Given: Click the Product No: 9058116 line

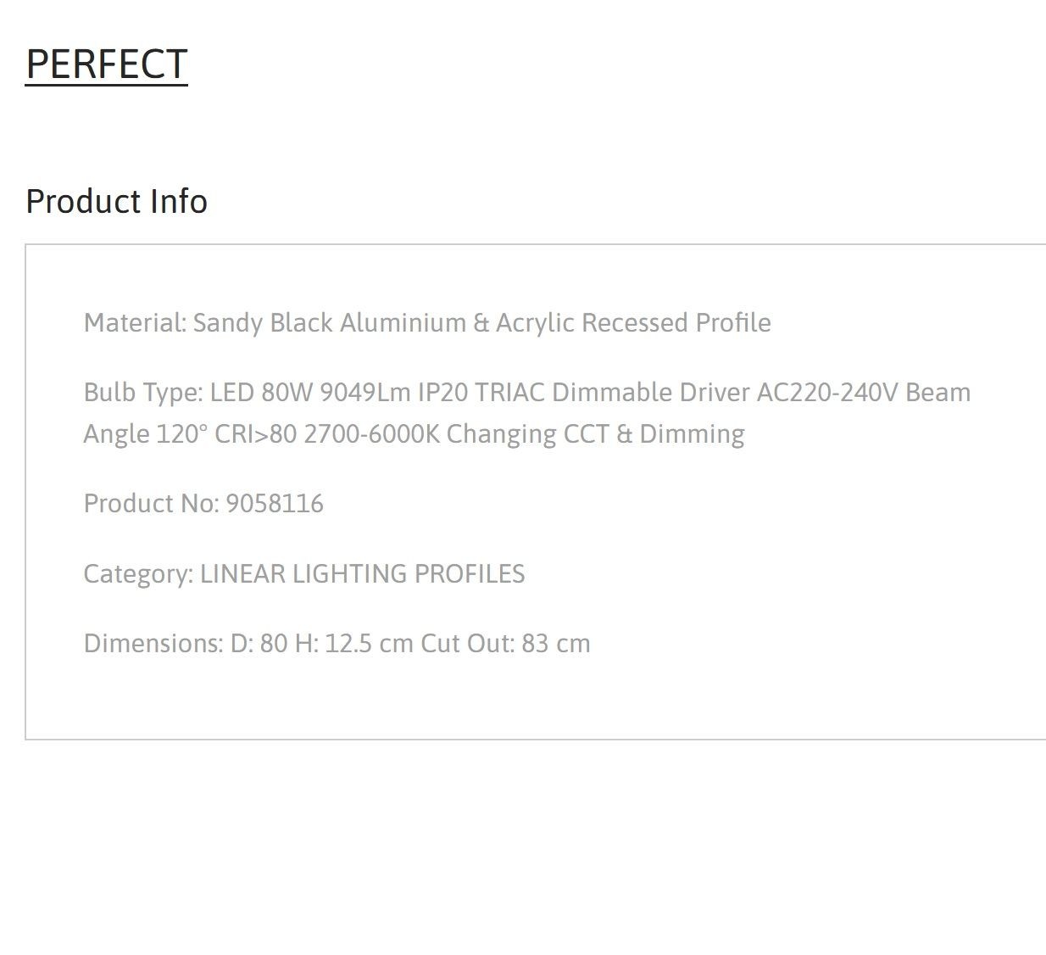Looking at the screenshot, I should point(203,504).
